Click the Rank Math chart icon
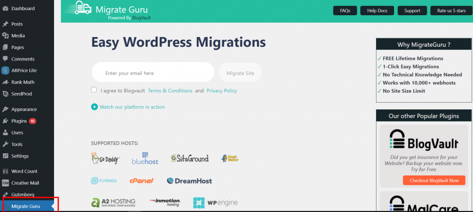 point(5,82)
